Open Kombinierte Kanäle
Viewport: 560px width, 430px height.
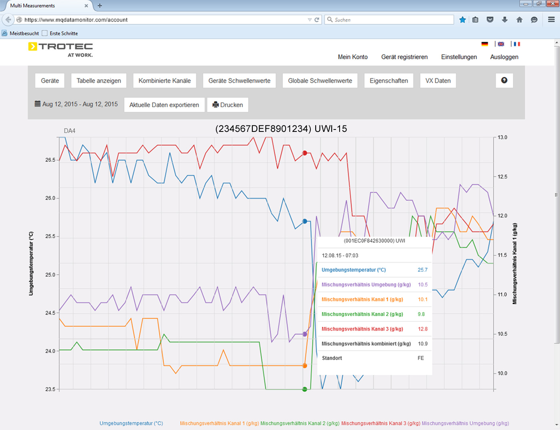165,80
